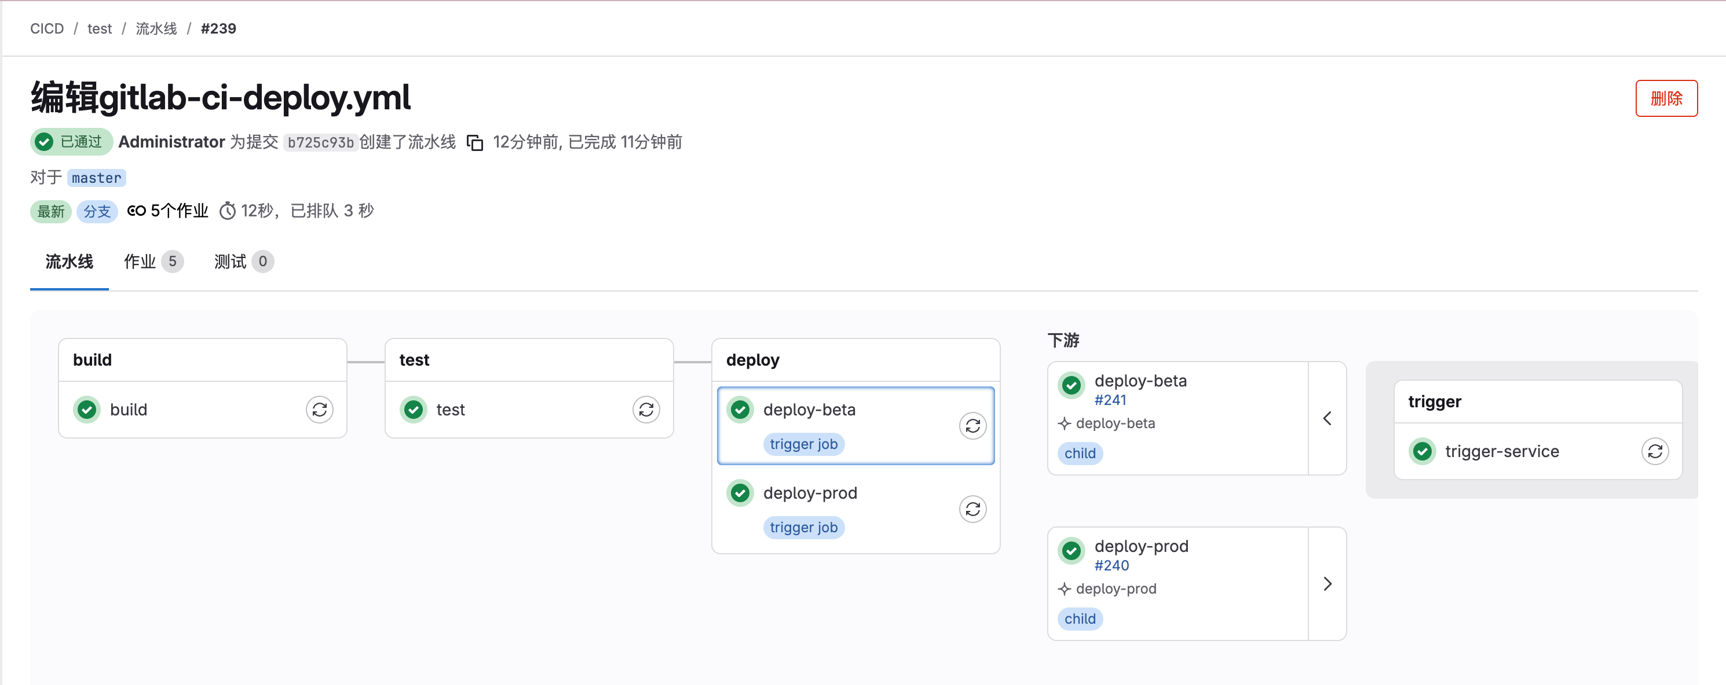Go to CICD in breadcrumb

coord(47,29)
